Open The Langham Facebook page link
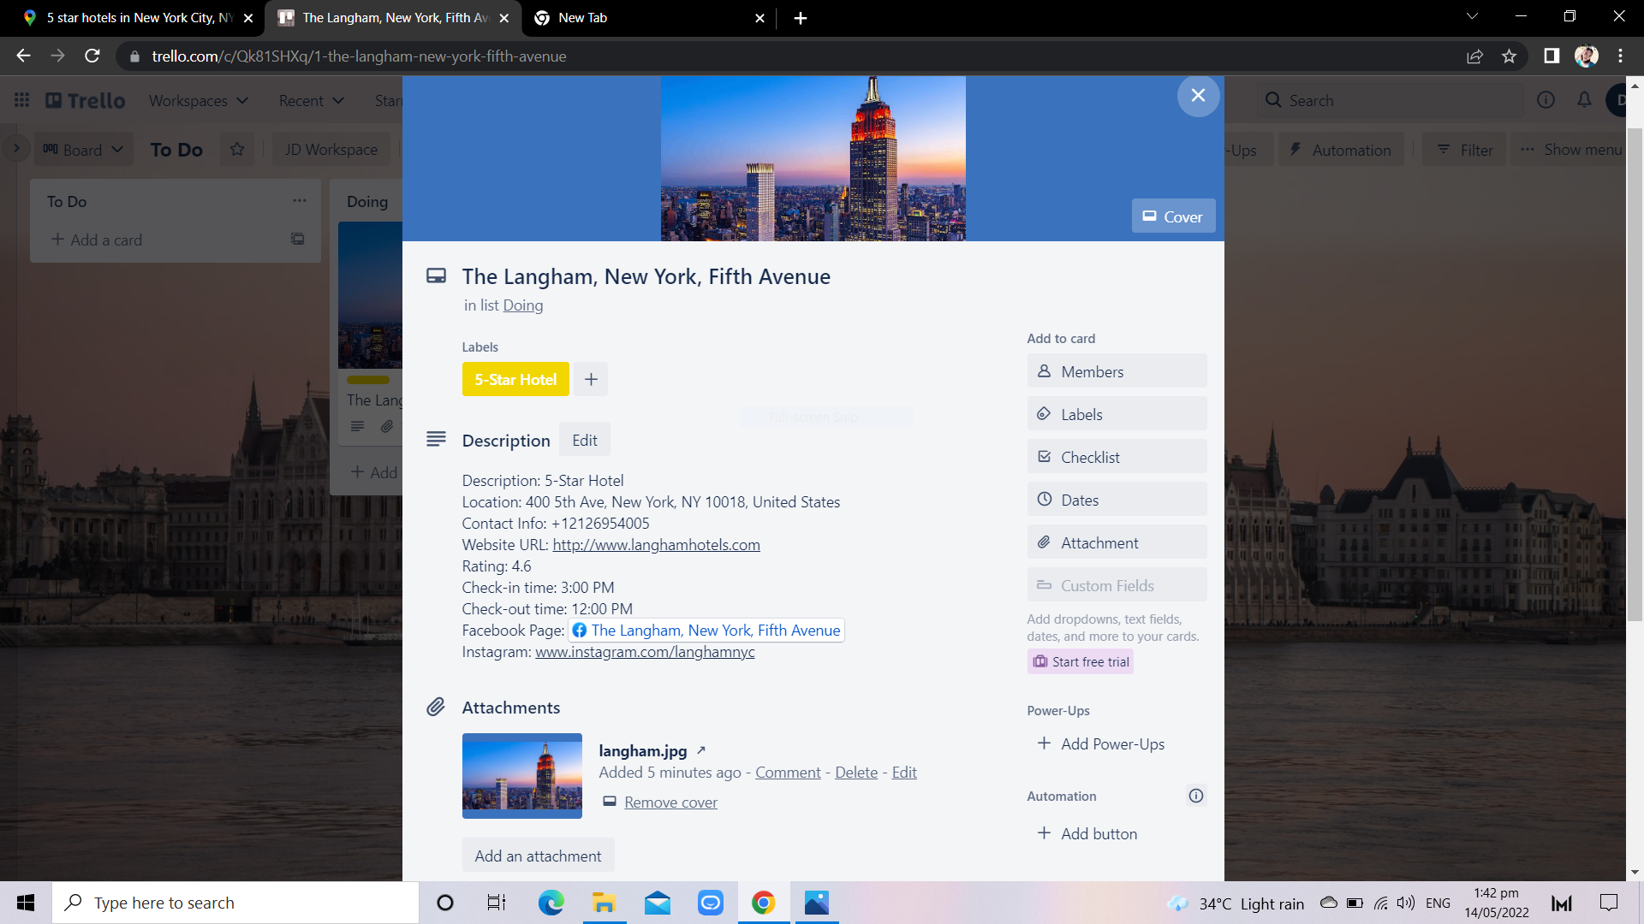1644x924 pixels. click(706, 631)
